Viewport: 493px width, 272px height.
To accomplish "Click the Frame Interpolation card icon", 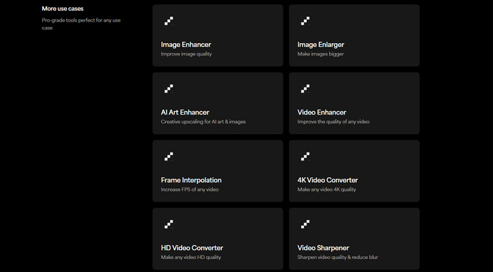I will (169, 156).
